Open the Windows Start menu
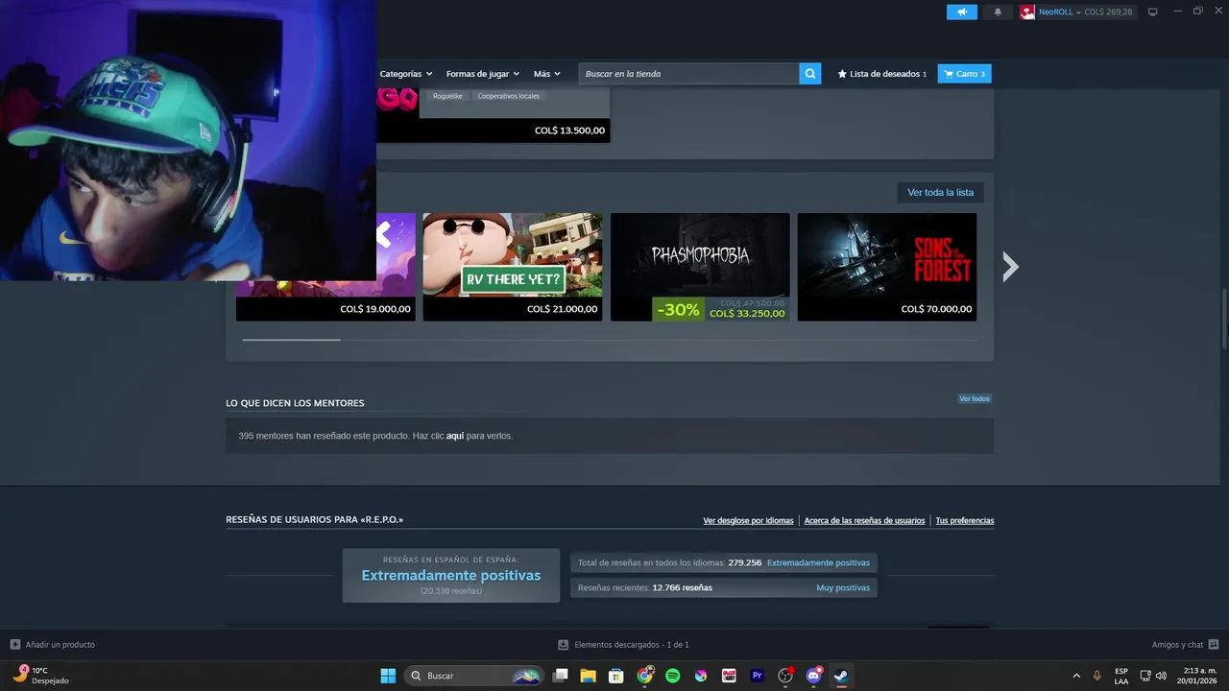1229x691 pixels. tap(388, 676)
